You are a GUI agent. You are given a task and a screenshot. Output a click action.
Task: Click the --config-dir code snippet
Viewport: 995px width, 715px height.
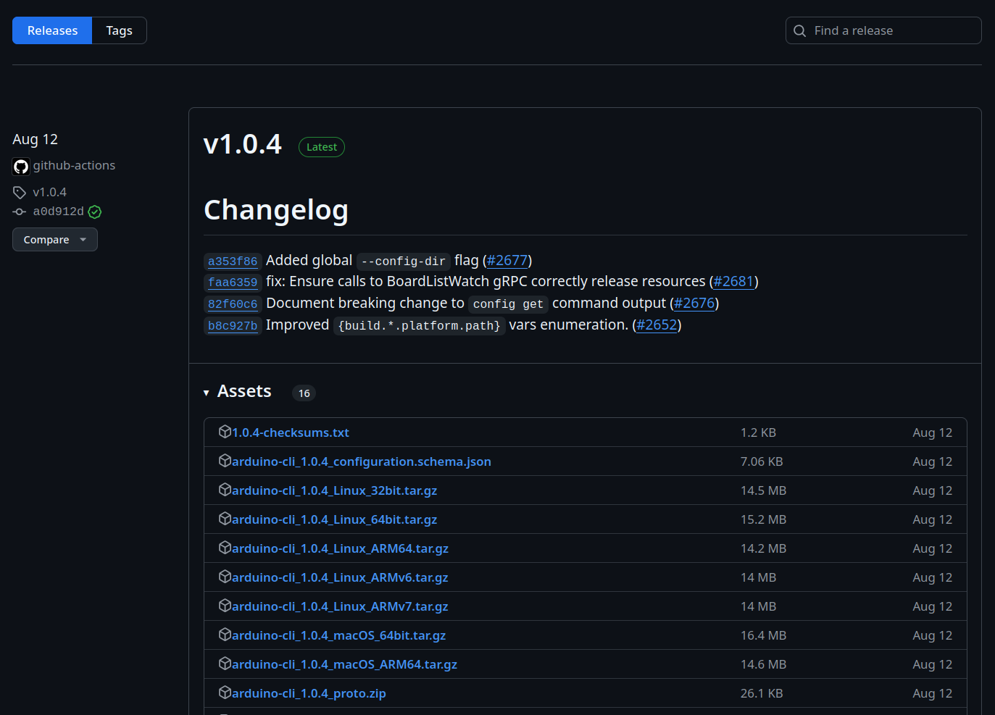(x=404, y=262)
